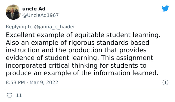
Task: Open the @UncleAd1967 handle
Action: 40,15
